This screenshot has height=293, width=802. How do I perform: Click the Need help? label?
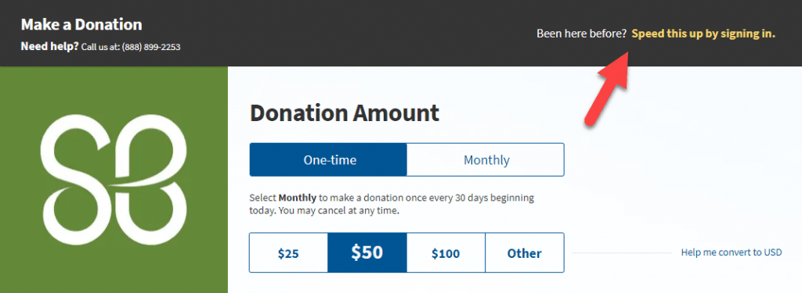click(x=49, y=46)
